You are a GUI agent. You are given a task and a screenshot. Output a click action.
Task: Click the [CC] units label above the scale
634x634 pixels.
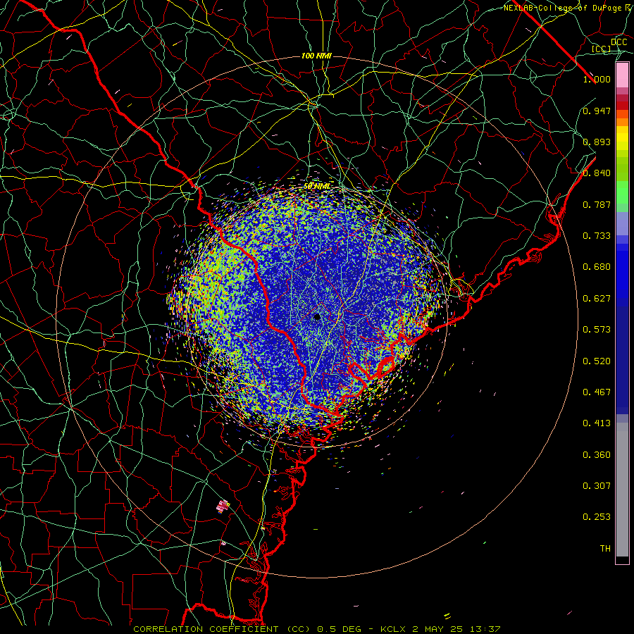(x=602, y=49)
